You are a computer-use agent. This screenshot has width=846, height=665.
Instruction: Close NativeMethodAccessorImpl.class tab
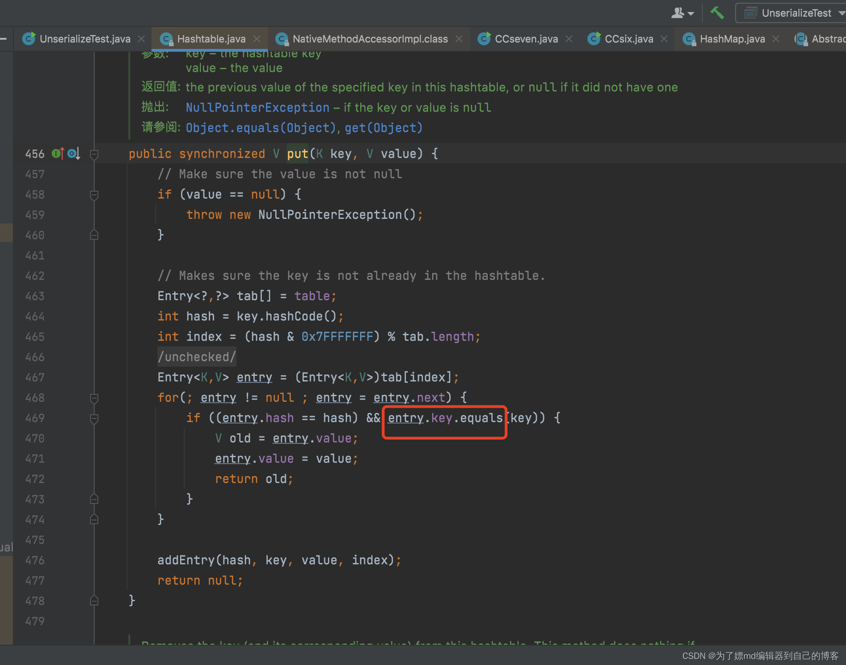tap(459, 39)
